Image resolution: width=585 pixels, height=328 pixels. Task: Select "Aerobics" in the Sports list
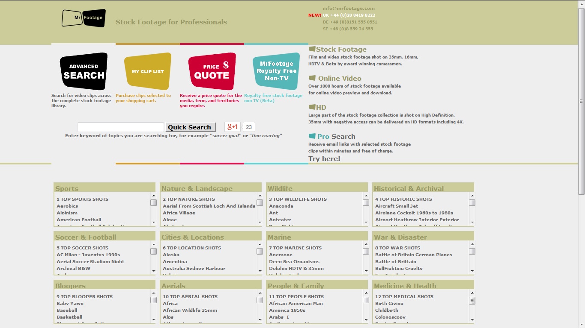67,206
